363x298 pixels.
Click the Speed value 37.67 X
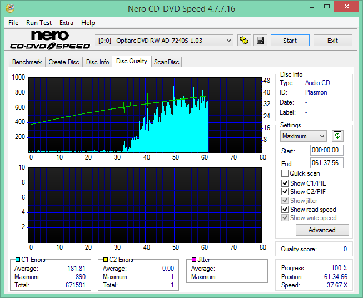(337, 285)
